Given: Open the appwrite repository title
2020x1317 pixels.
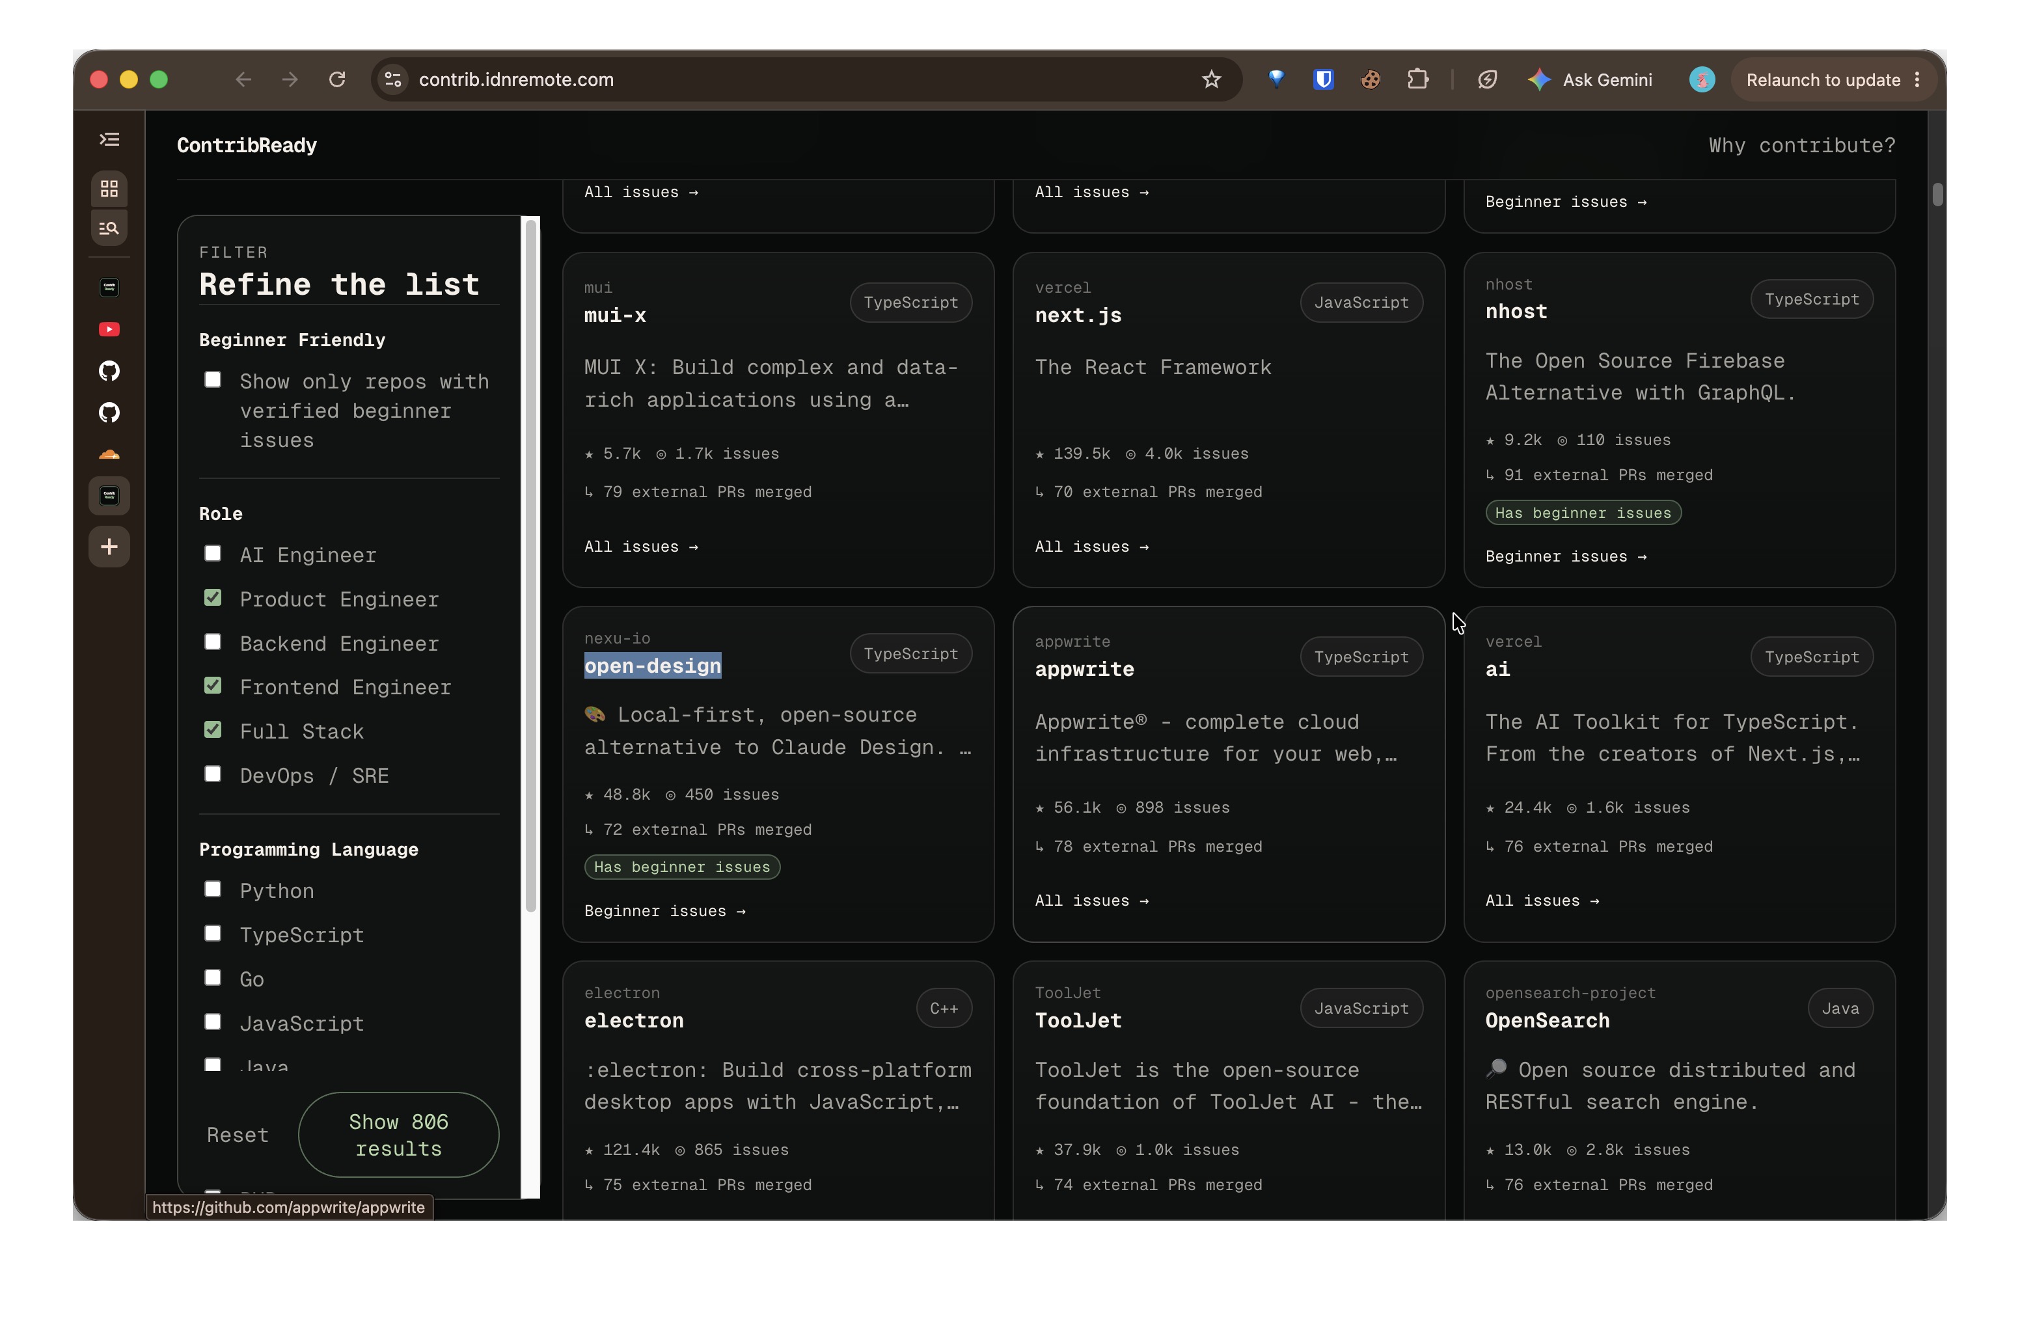Looking at the screenshot, I should point(1085,669).
